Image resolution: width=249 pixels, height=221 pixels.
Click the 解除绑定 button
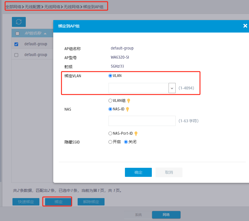coord(91,202)
